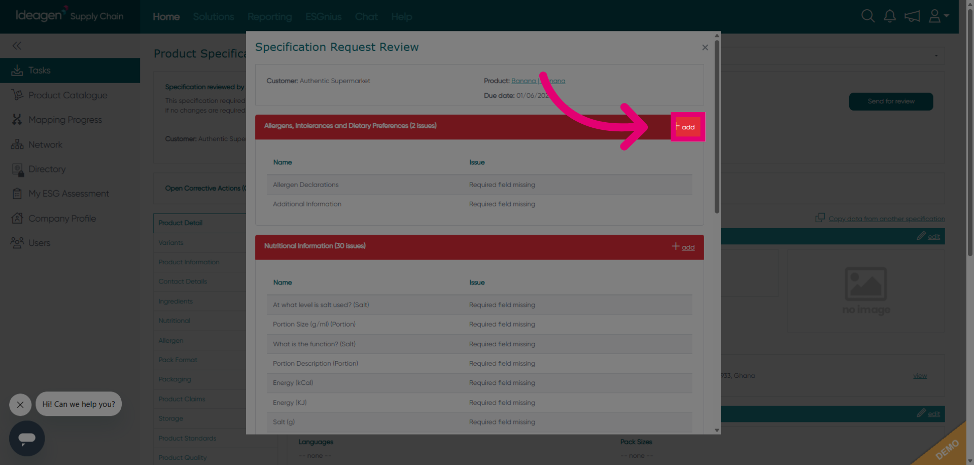
Task: Click the Mapping Progress icon
Action: pos(17,120)
